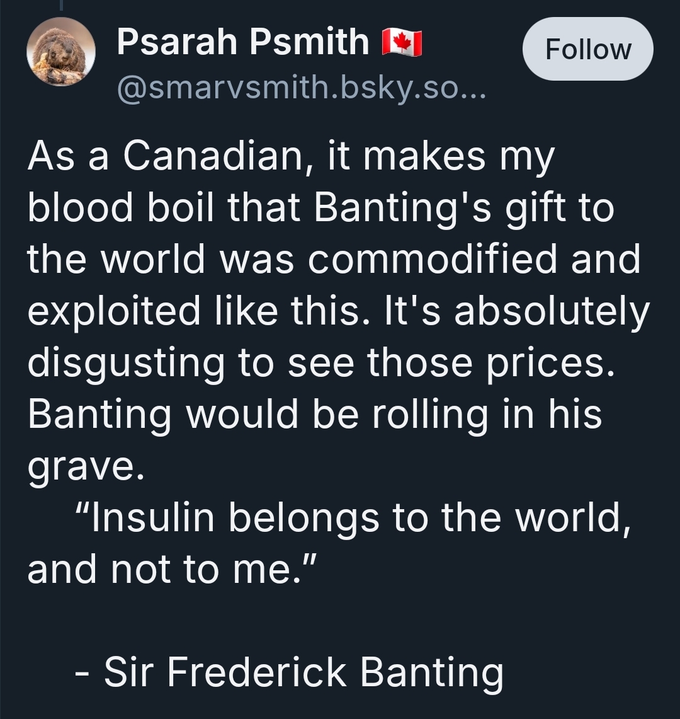The width and height of the screenshot is (680, 719).
Task: Click the "- Sir Frederick Banting" attribution
Action: pyautogui.click(x=288, y=672)
